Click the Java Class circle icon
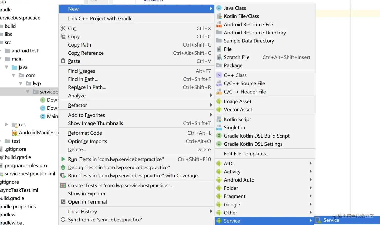 219,8
